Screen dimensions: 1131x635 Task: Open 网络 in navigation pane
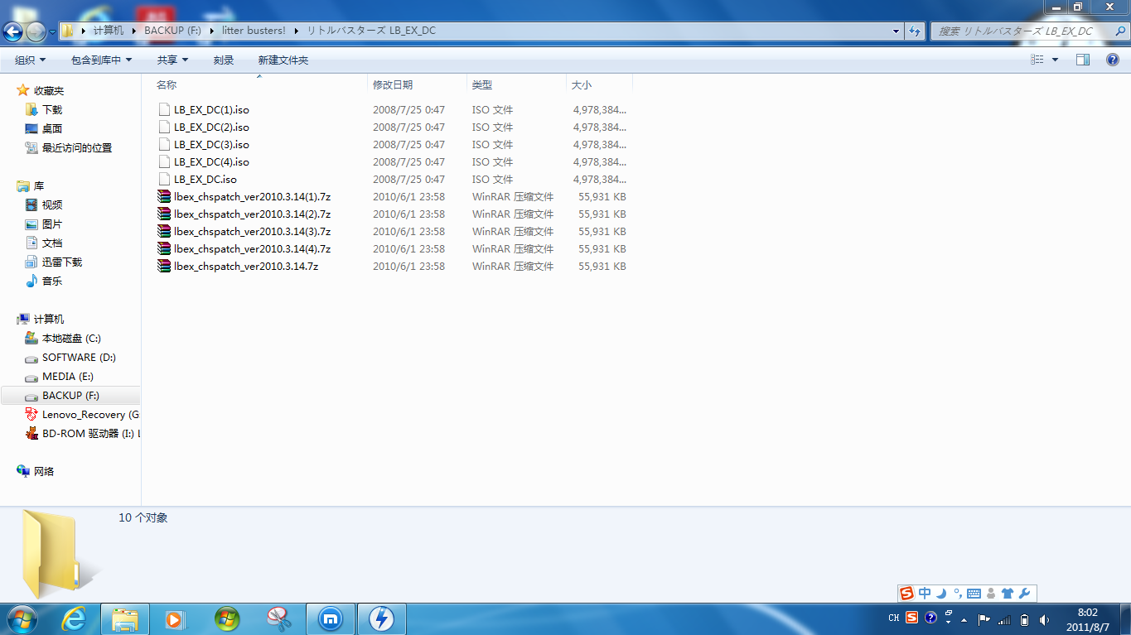coord(43,471)
